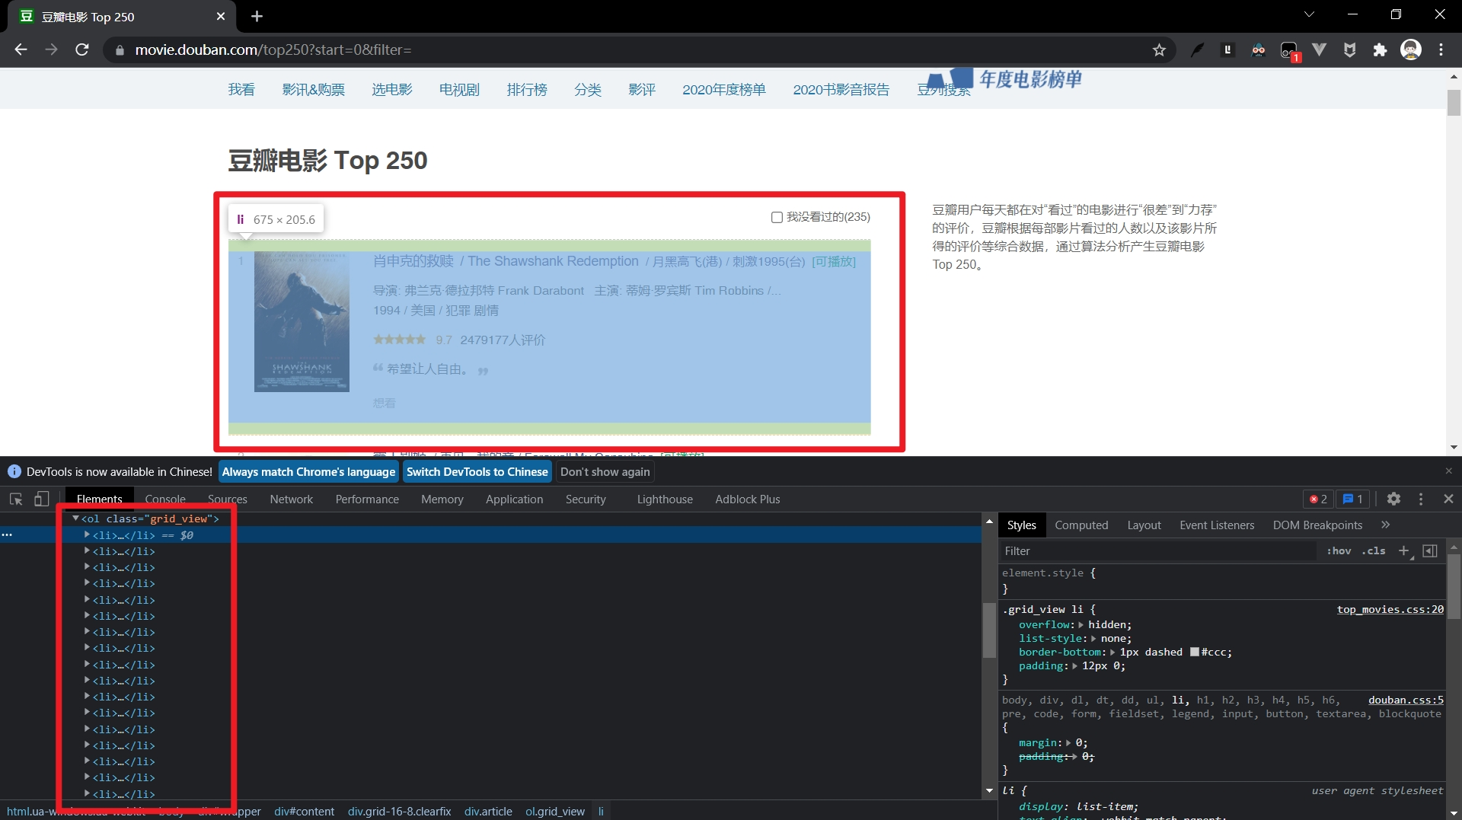Click the new style rule plus icon
This screenshot has height=820, width=1462.
[x=1404, y=550]
